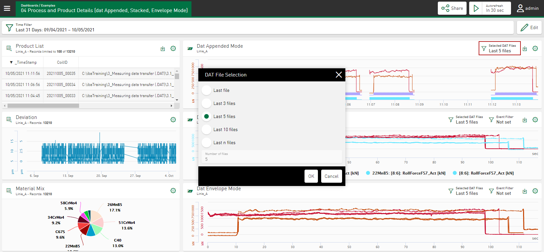Click Cancel in DAT File Selection dialog
The image size is (544, 252).
[331, 176]
